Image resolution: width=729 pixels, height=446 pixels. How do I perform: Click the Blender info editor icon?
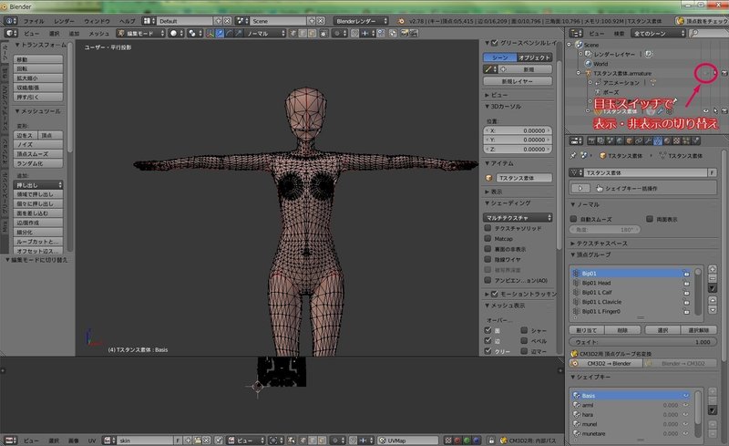(x=9, y=19)
